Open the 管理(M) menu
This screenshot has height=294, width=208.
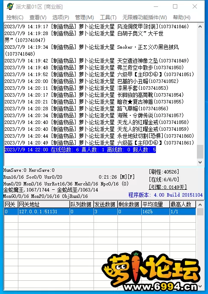pyautogui.click(x=84, y=18)
